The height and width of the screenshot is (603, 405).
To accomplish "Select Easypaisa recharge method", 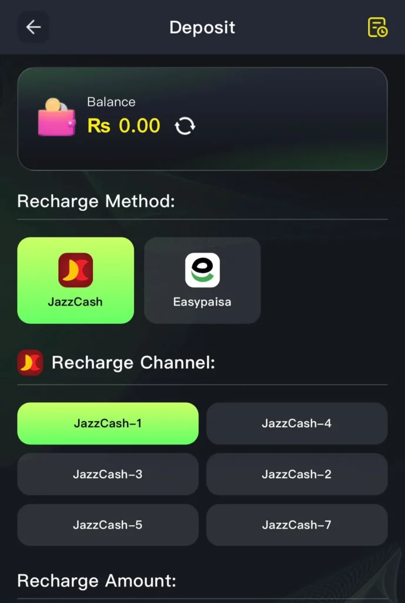I will tap(202, 280).
